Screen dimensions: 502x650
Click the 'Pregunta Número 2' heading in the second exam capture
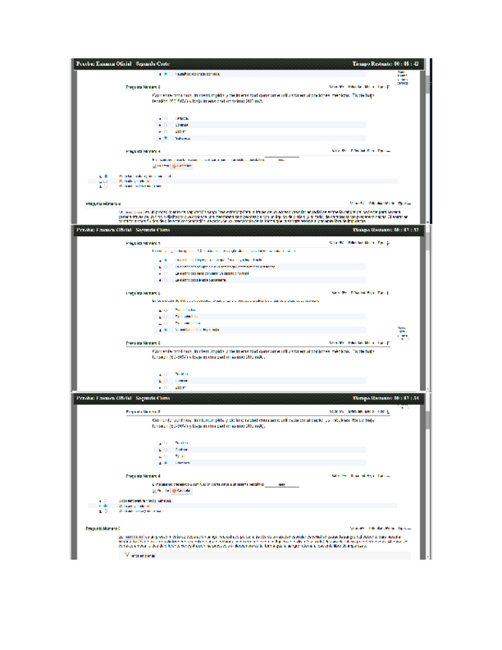click(143, 293)
